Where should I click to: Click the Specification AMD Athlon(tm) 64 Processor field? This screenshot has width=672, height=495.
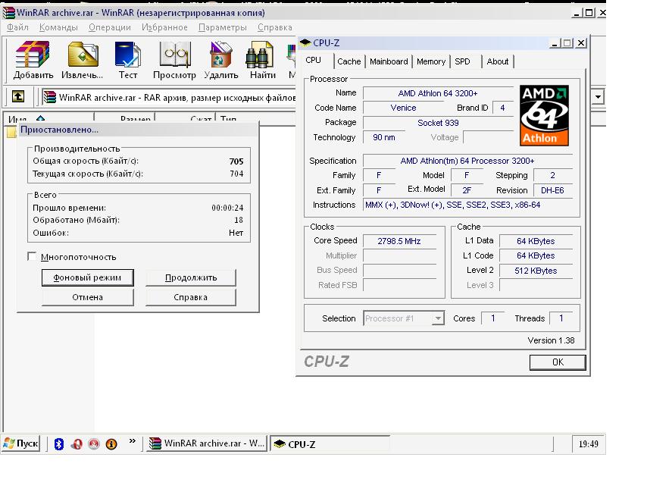[x=467, y=161]
